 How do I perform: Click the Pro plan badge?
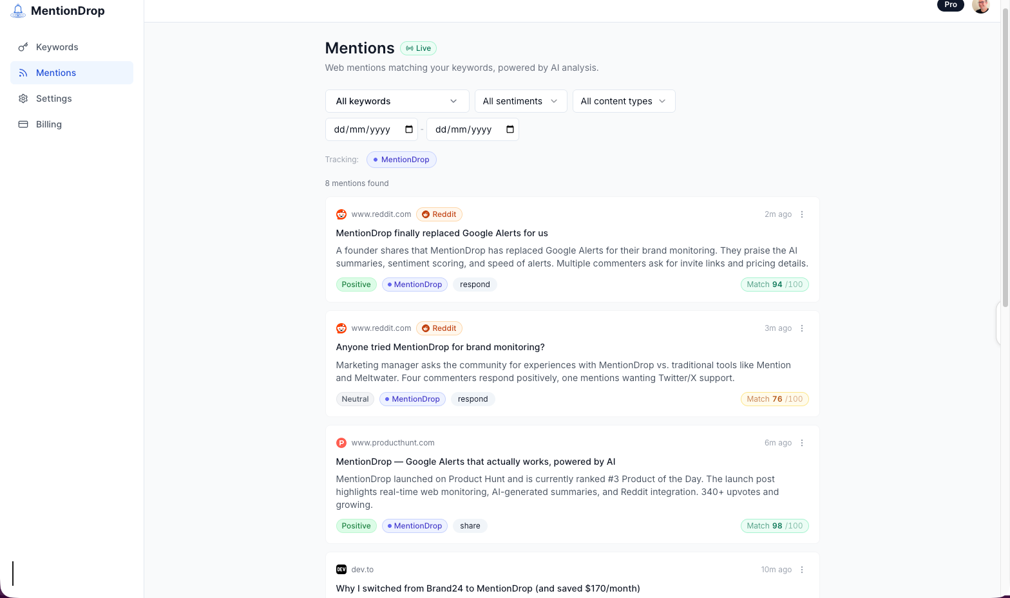(950, 5)
